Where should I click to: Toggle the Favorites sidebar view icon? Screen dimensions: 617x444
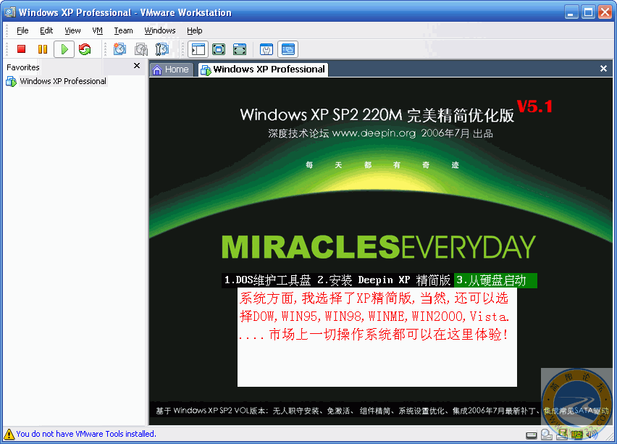[x=198, y=49]
